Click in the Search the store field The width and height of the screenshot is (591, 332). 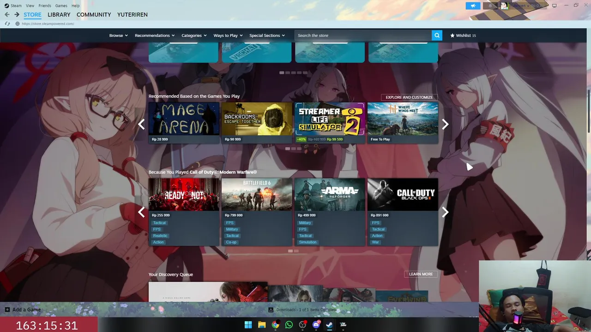tap(363, 36)
